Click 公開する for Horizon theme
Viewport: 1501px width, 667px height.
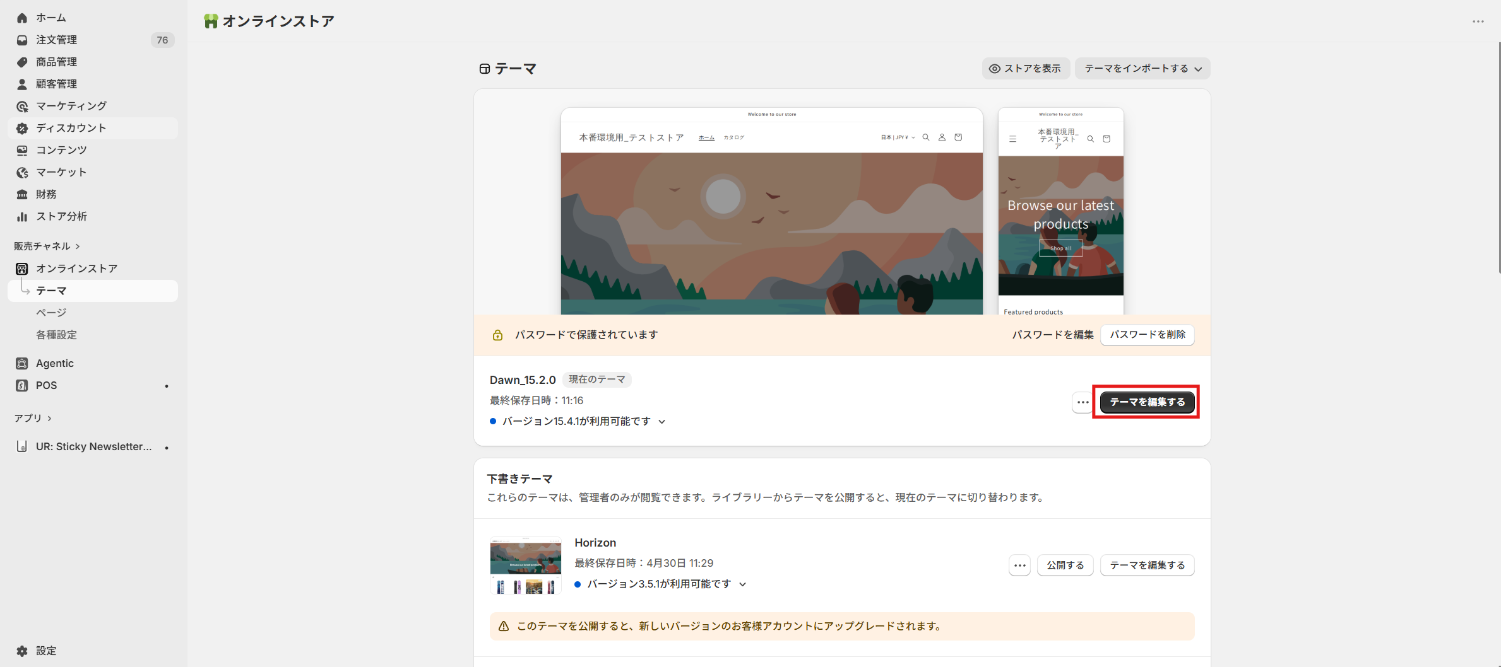tap(1065, 565)
